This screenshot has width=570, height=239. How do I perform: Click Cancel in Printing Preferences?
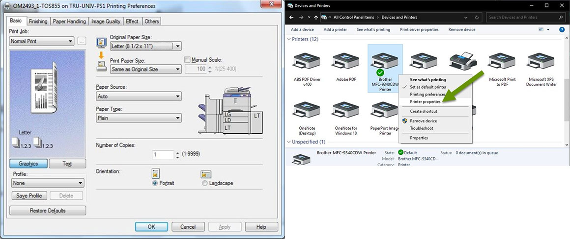pos(188,227)
